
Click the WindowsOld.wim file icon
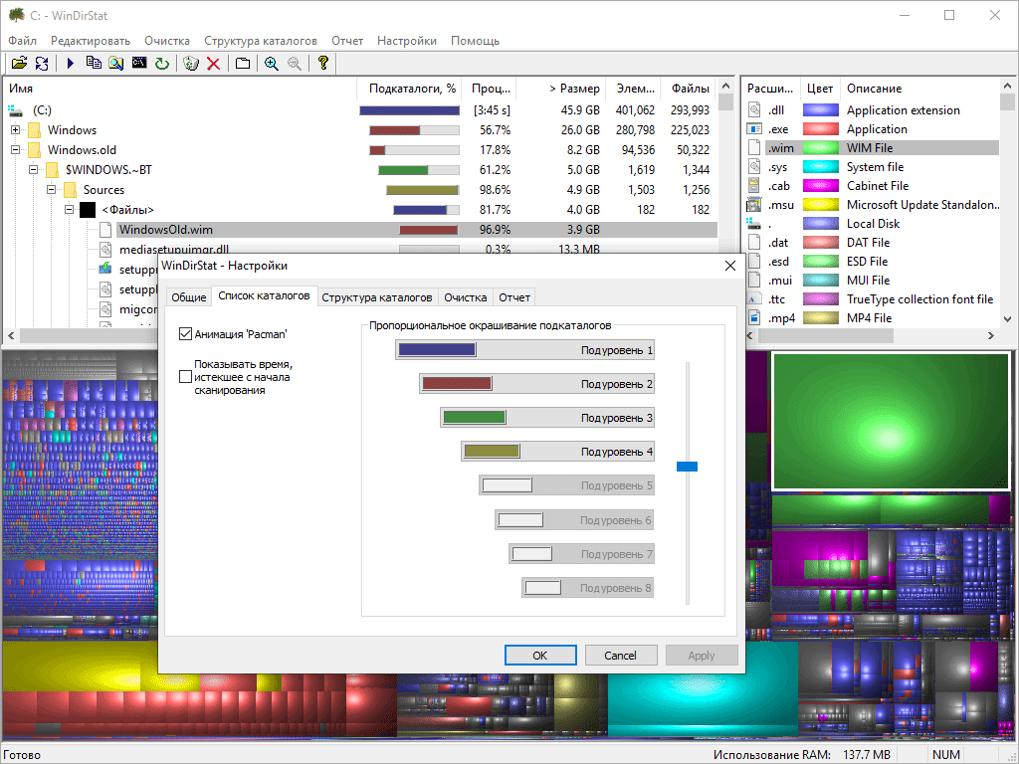[105, 230]
